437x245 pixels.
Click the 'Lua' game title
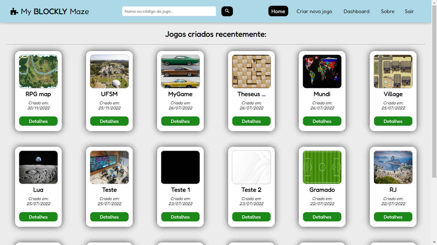click(38, 190)
